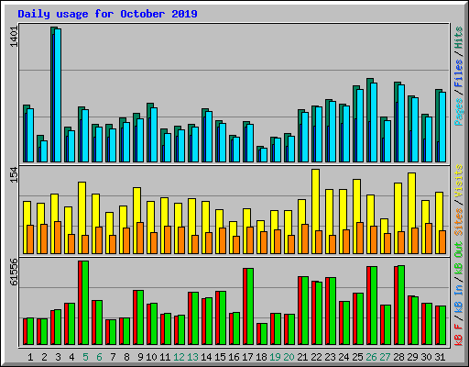
Task: Click day label 14 on the x-axis
Action: [206, 357]
